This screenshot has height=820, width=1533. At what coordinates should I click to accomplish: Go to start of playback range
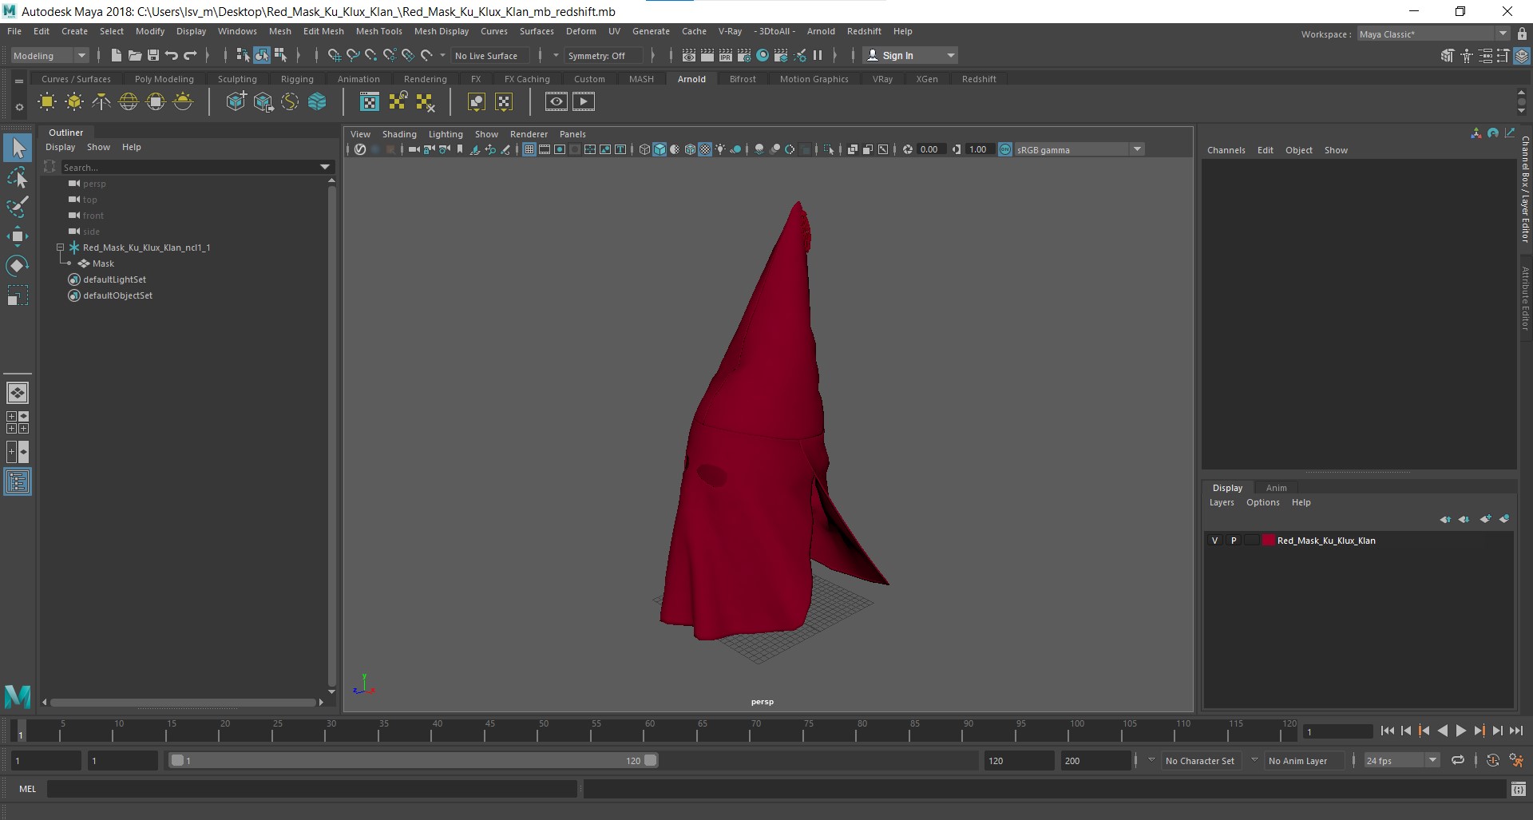pyautogui.click(x=1387, y=731)
